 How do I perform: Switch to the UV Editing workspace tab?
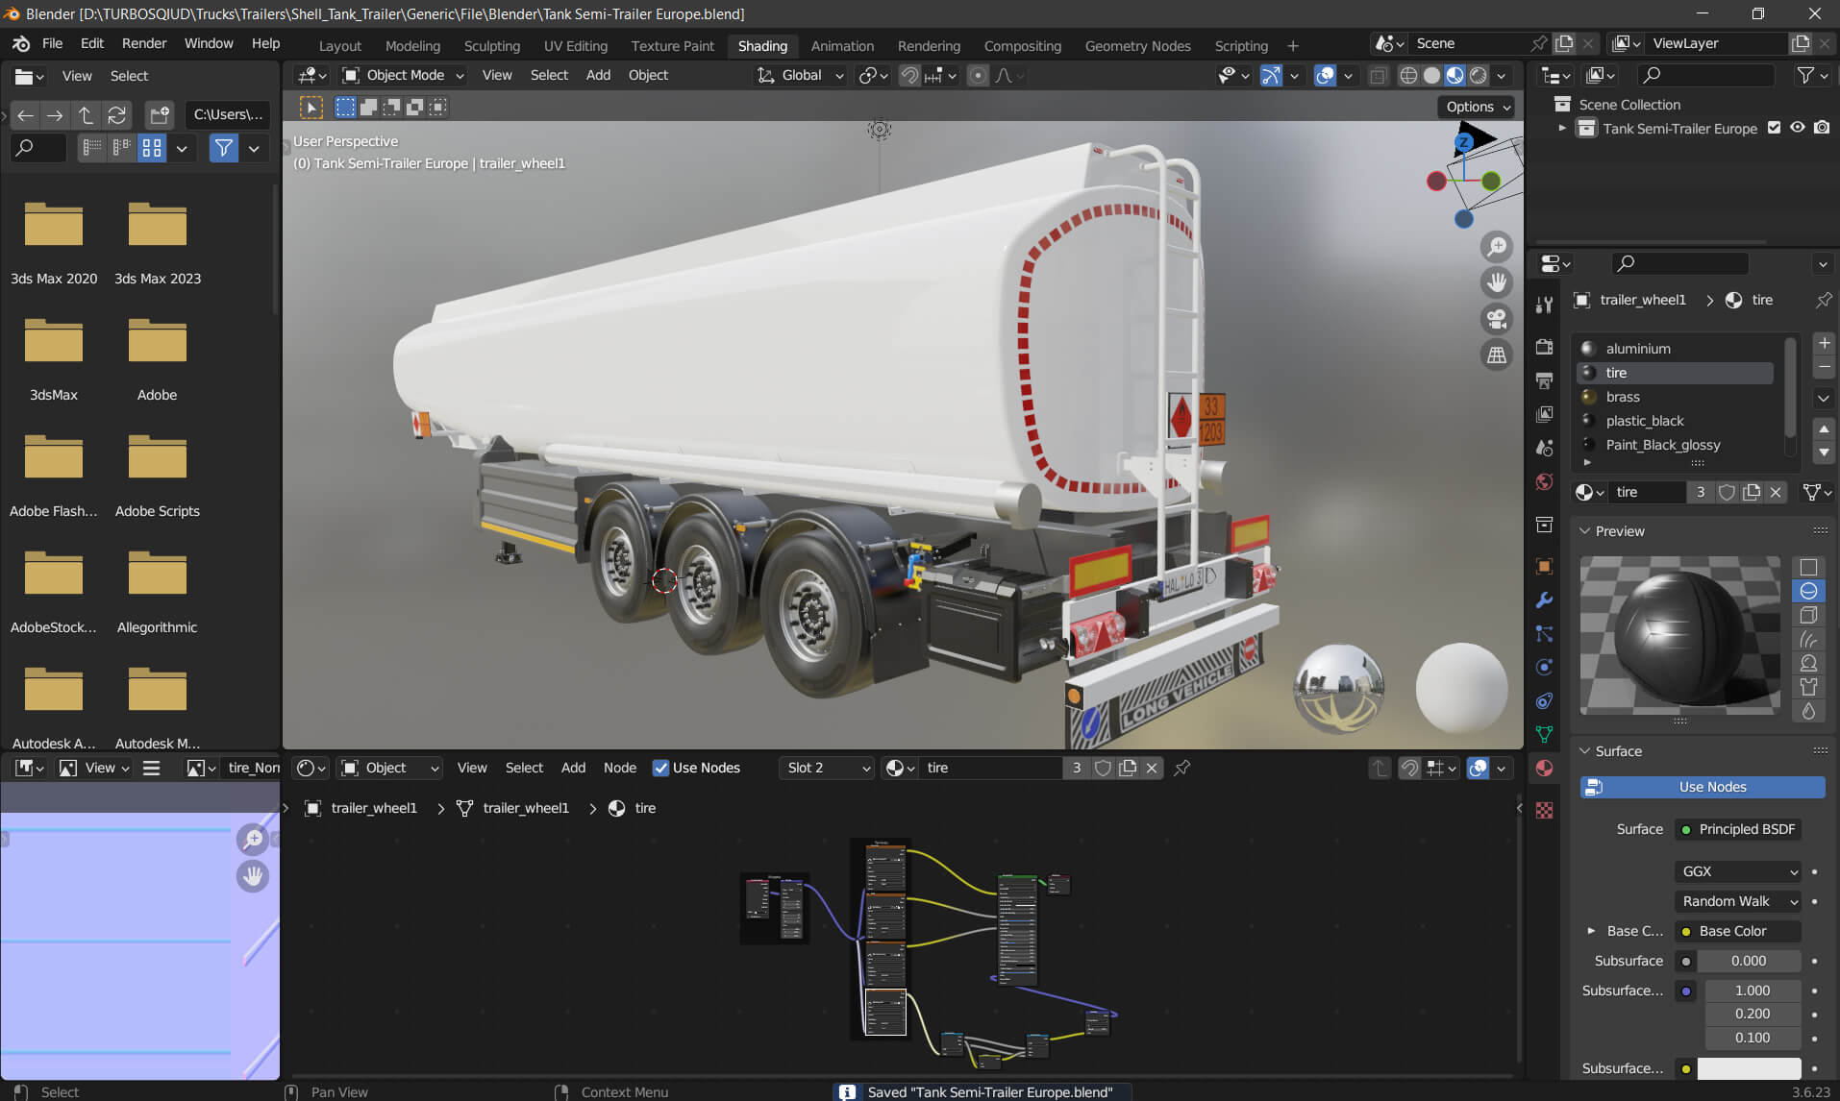click(575, 45)
